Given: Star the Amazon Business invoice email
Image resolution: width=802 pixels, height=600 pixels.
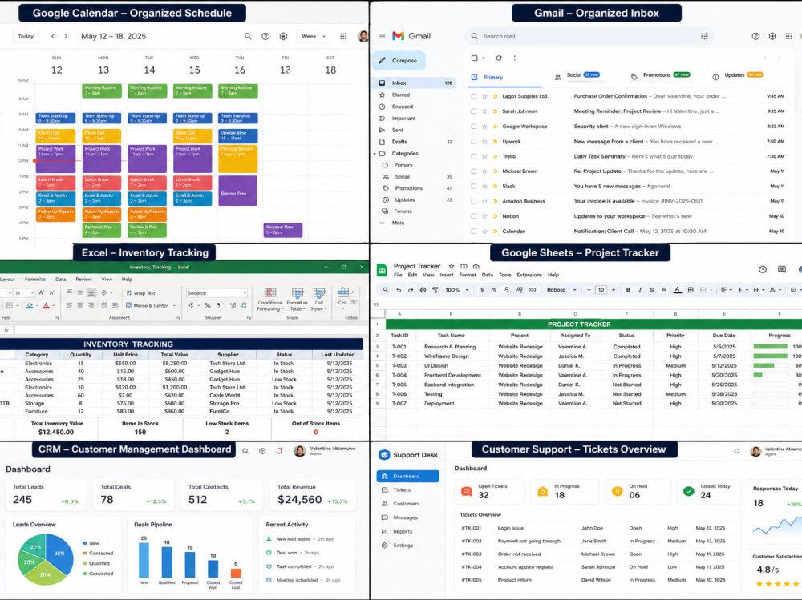Looking at the screenshot, I should click(x=484, y=201).
